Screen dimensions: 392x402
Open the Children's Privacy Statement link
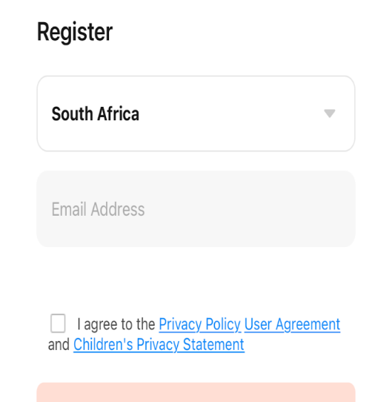(x=159, y=344)
